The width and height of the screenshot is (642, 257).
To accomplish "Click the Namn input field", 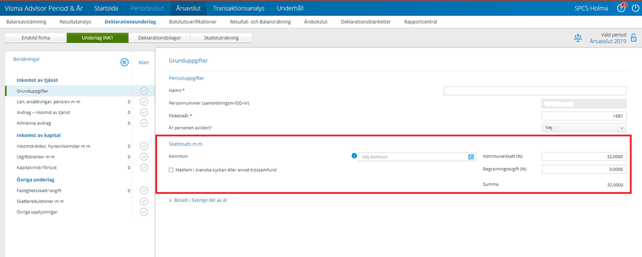I will click(x=535, y=91).
